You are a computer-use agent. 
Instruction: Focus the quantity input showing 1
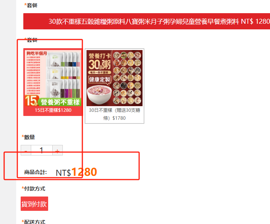(x=42, y=150)
